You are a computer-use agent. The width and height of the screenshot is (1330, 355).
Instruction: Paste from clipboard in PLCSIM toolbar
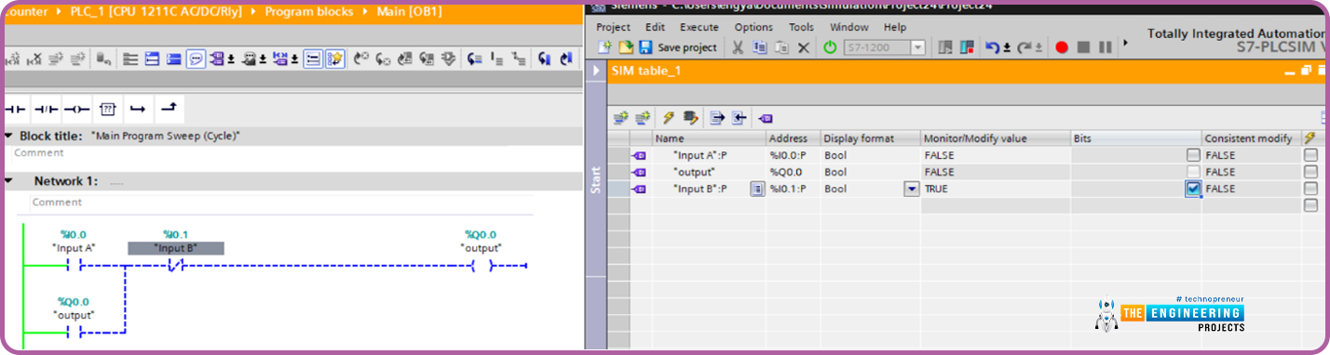coord(781,46)
